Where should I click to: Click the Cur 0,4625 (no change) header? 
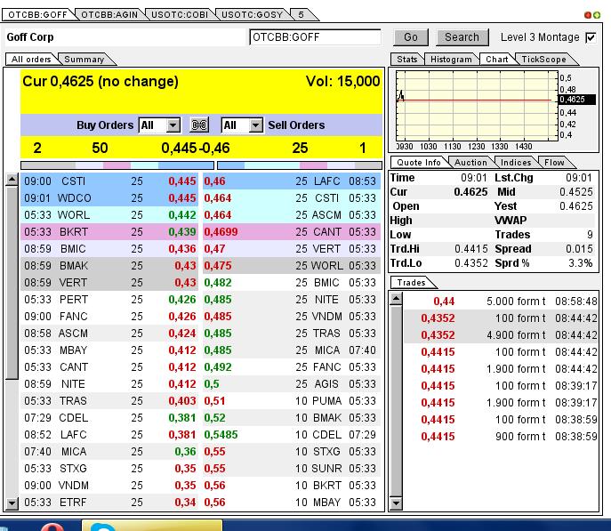[x=100, y=82]
